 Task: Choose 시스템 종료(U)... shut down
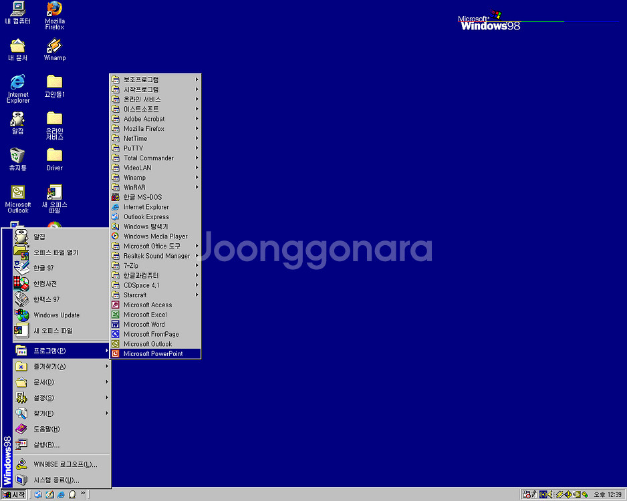(61, 480)
